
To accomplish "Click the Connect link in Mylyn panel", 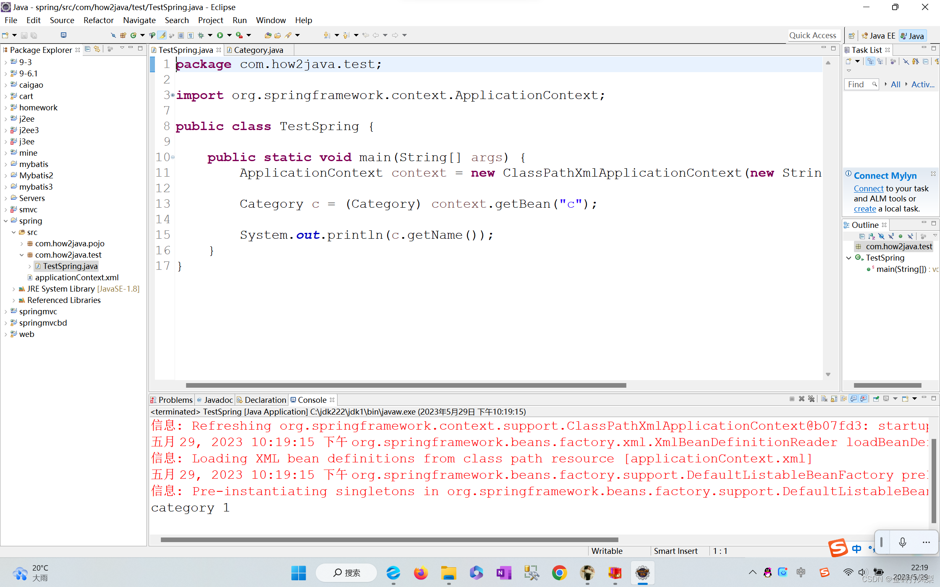I will (868, 188).
